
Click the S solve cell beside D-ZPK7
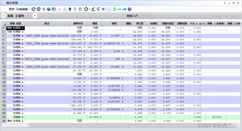click(x=122, y=36)
